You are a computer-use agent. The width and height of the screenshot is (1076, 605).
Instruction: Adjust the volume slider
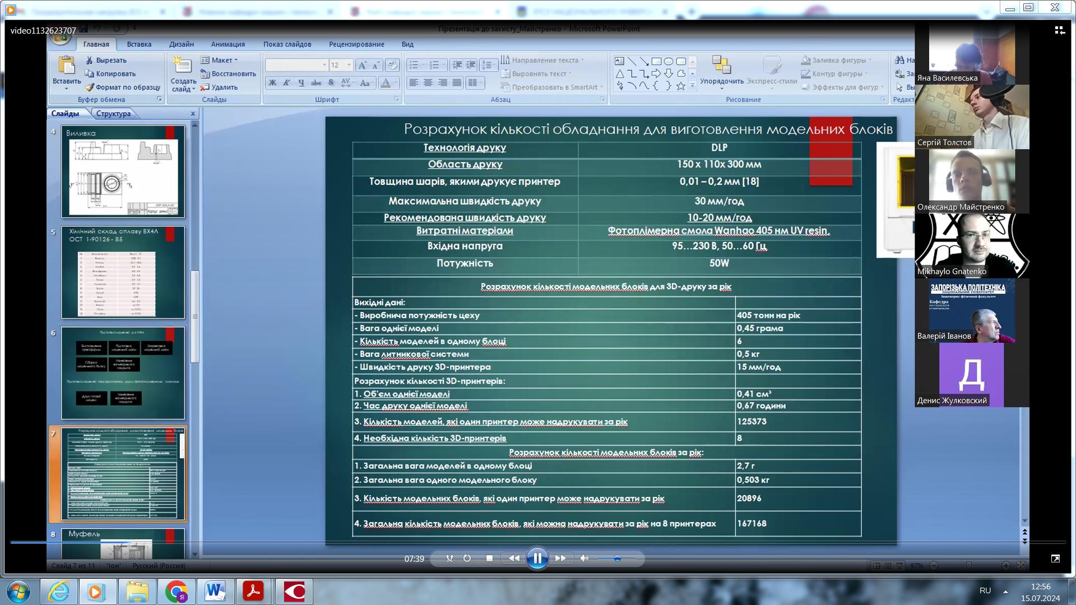pos(617,559)
